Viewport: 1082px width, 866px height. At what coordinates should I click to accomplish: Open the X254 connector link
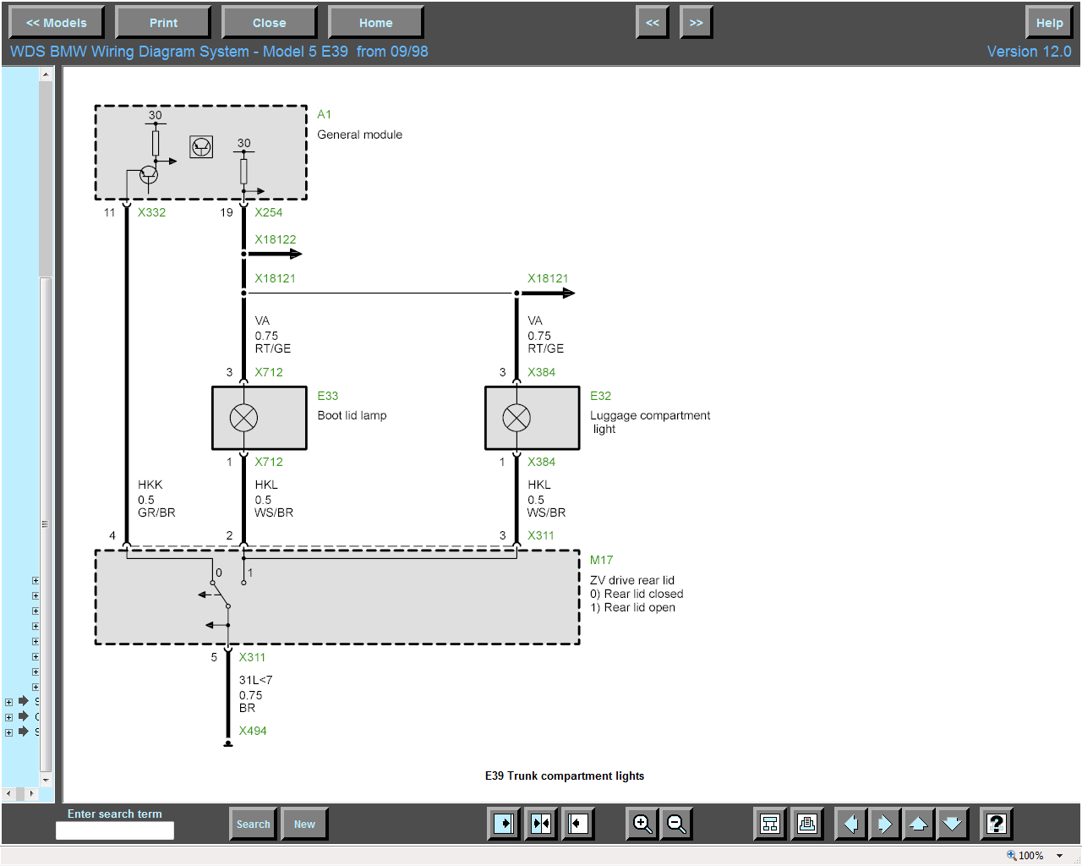click(x=269, y=212)
